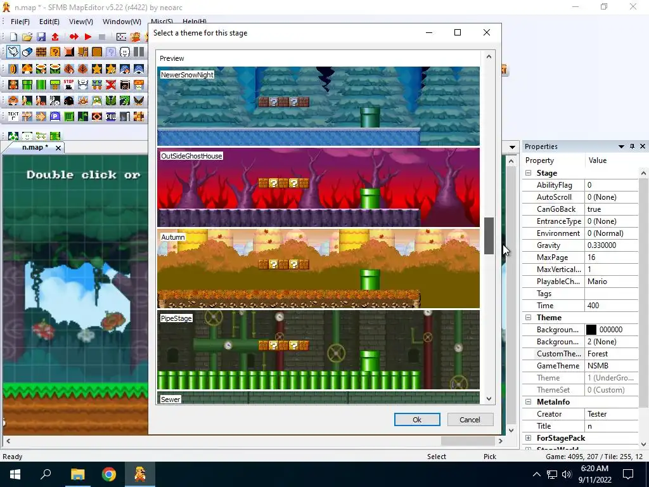Open Chrome from taskbar
649x487 pixels.
[109, 474]
